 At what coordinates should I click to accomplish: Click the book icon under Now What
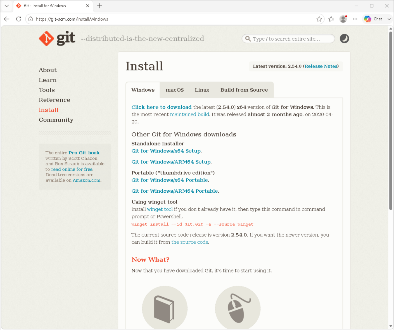pos(165,308)
